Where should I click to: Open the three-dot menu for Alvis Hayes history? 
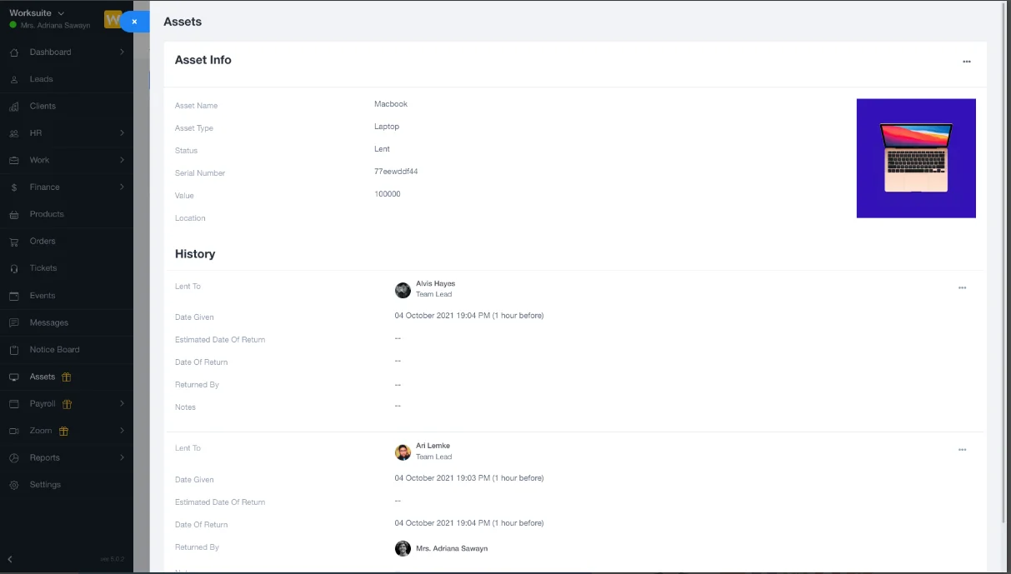tap(962, 287)
